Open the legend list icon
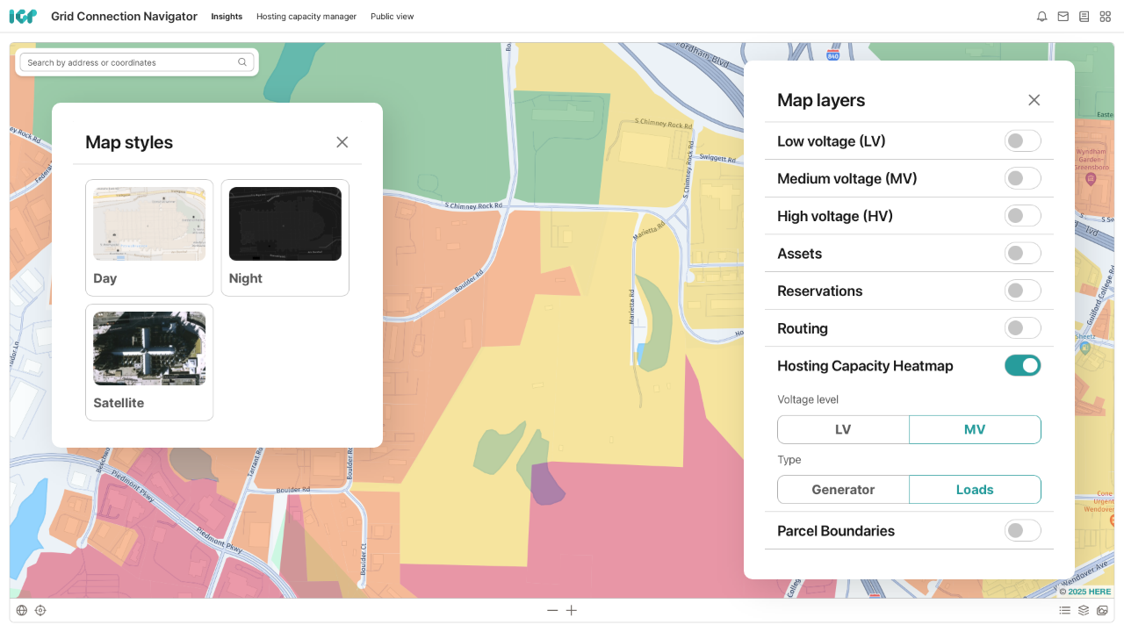 tap(1065, 610)
